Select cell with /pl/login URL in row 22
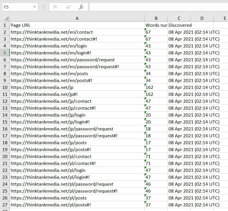Image resolution: width=228 pixels, height=211 pixels. (77, 170)
